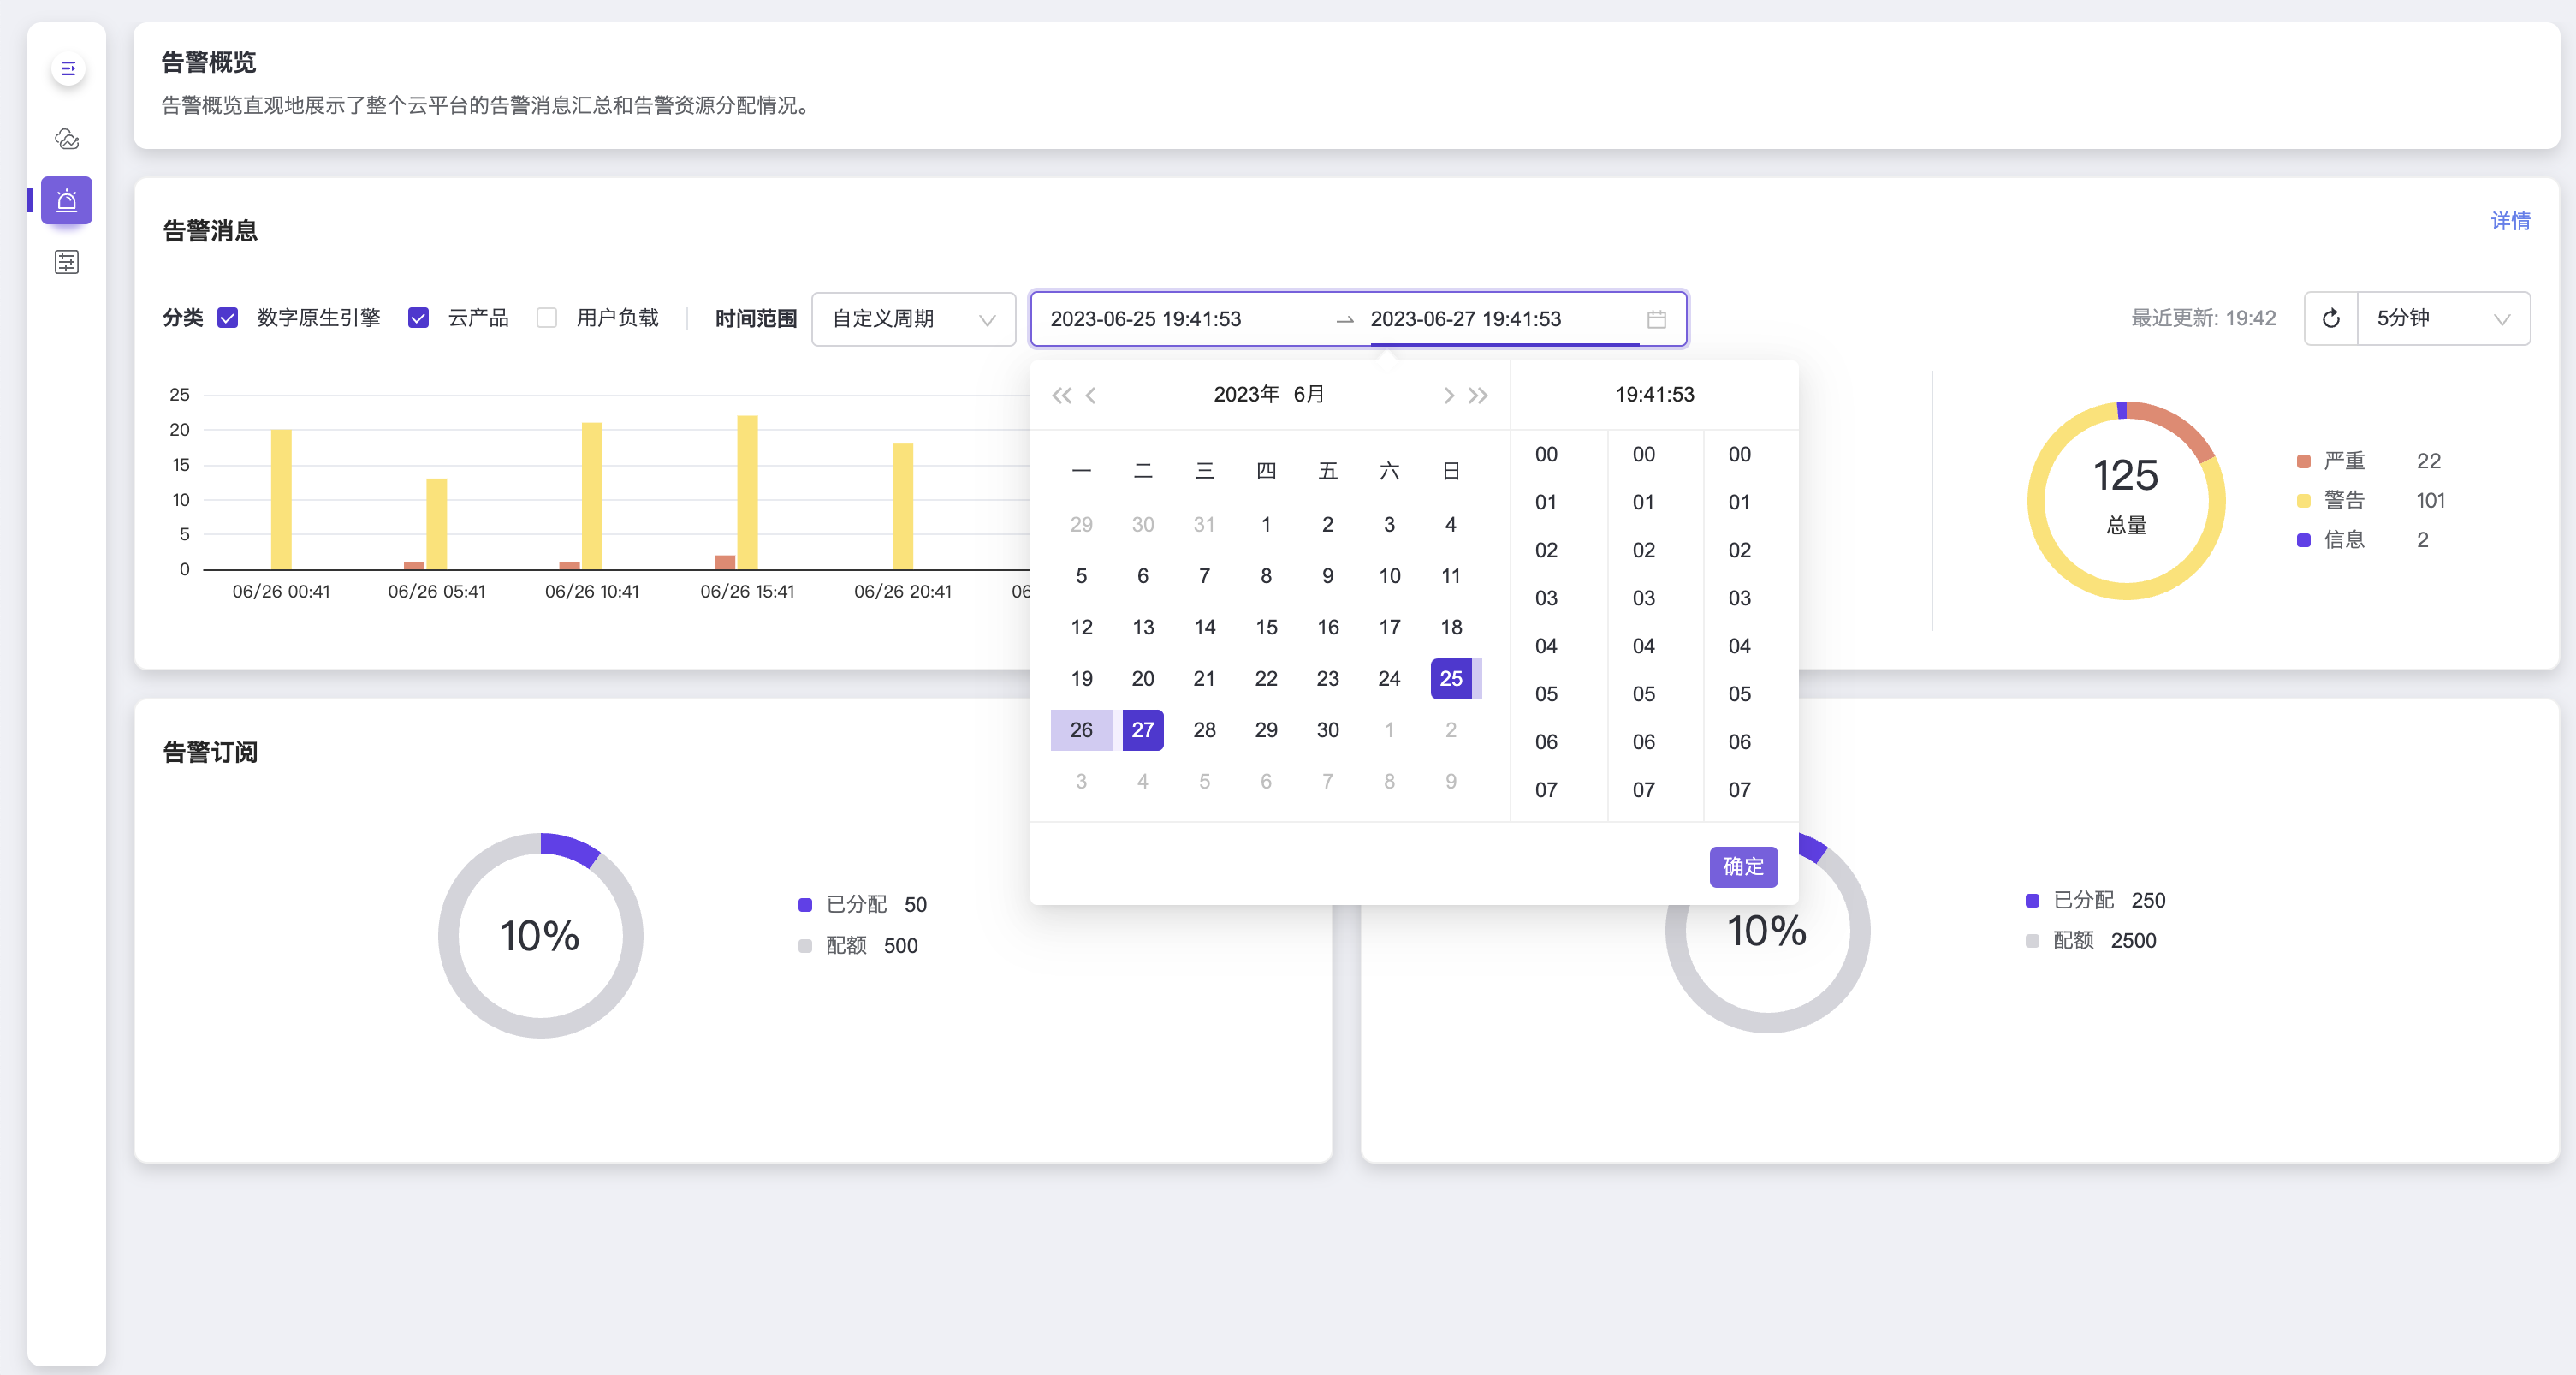Open the 详情 details link
Viewport: 2576px width, 1375px height.
pos(2510,220)
